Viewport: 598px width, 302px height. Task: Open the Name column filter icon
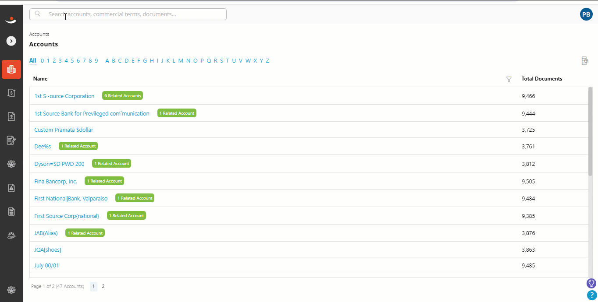tap(509, 79)
